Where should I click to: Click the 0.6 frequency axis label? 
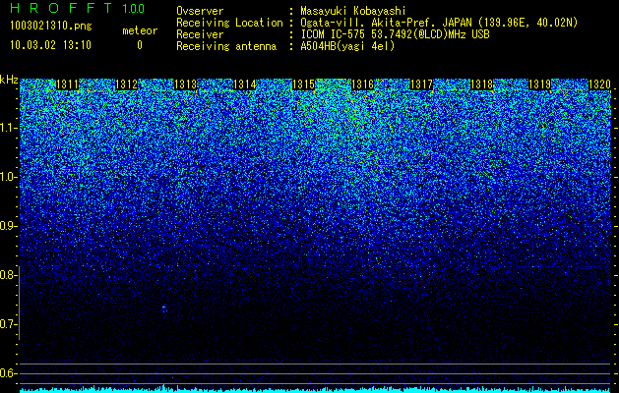click(x=8, y=373)
